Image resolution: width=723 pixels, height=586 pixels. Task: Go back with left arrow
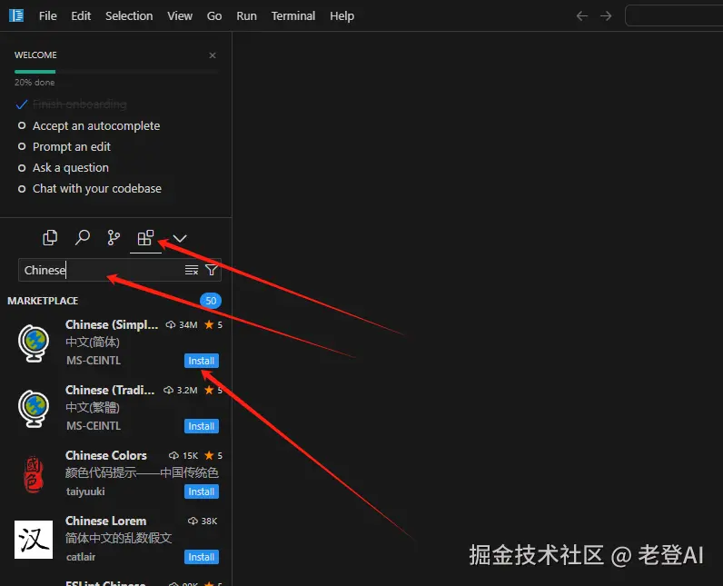(x=582, y=16)
